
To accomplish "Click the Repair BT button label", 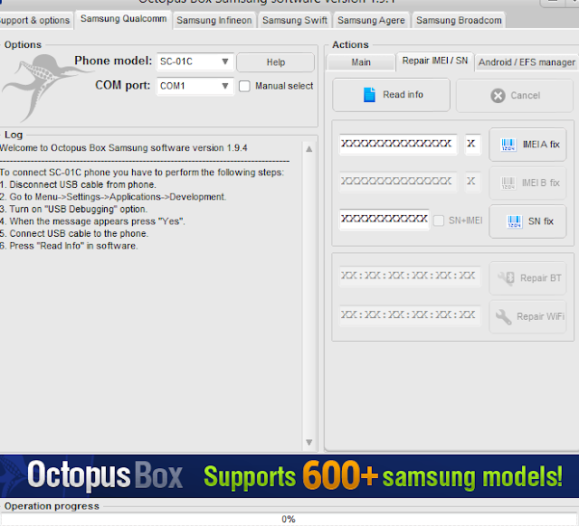I will 541,278.
